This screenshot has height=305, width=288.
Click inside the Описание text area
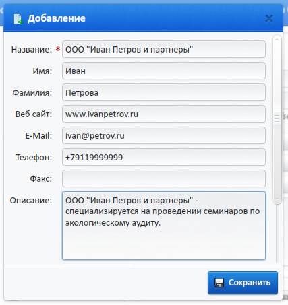coord(164,226)
